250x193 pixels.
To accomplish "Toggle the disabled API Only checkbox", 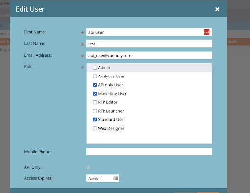I will coord(88,167).
